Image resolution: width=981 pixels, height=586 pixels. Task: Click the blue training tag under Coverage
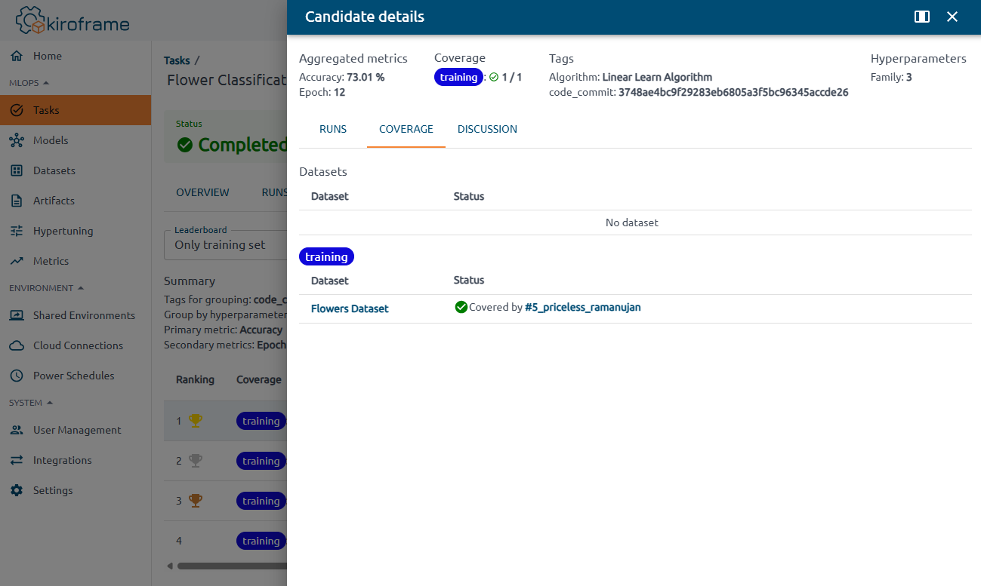[458, 77]
